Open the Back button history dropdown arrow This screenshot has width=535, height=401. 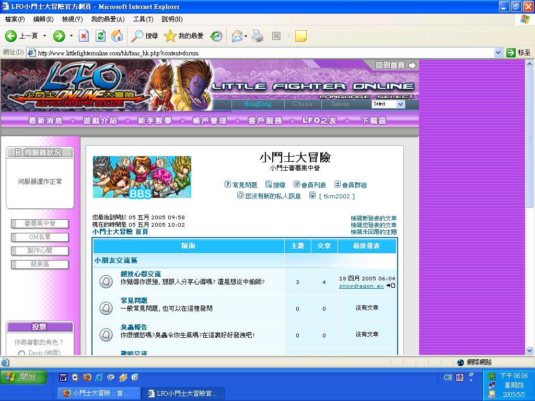tap(44, 36)
